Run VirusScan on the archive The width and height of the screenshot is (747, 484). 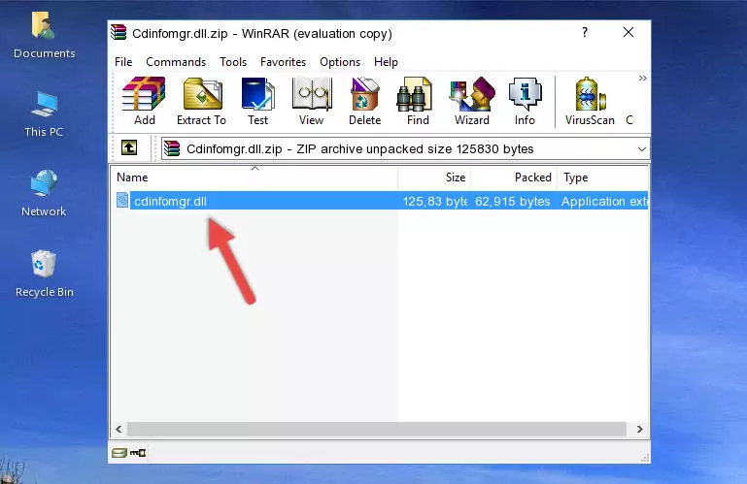(x=590, y=101)
